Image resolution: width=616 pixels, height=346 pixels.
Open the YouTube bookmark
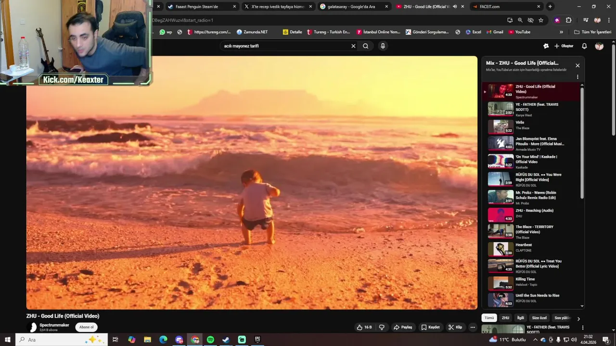tap(519, 32)
